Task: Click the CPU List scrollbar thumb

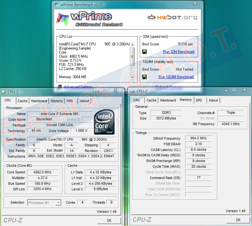Action: tap(132, 57)
